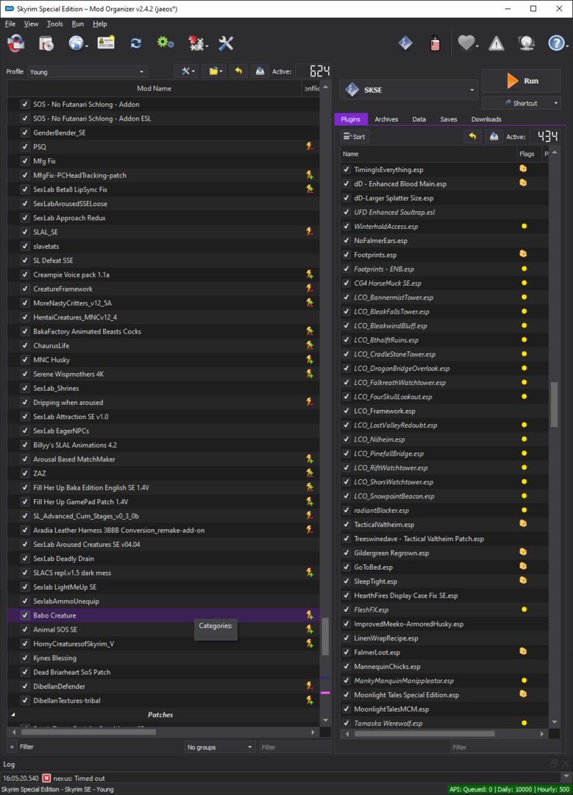573x795 pixels.
Task: Open the No groups dropdown
Action: pos(219,747)
